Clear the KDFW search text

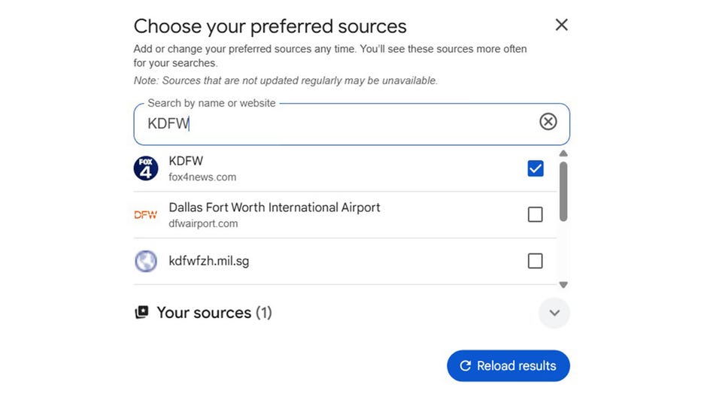[x=548, y=122]
